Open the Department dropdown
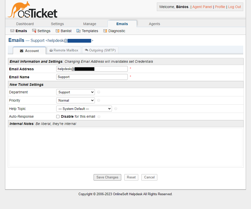This screenshot has width=251, height=209. (75, 92)
